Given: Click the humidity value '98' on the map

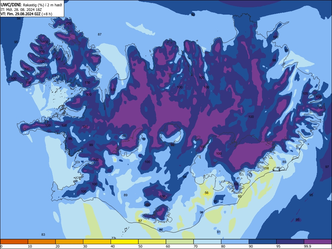Looking at the screenshot, I should coord(274,60).
